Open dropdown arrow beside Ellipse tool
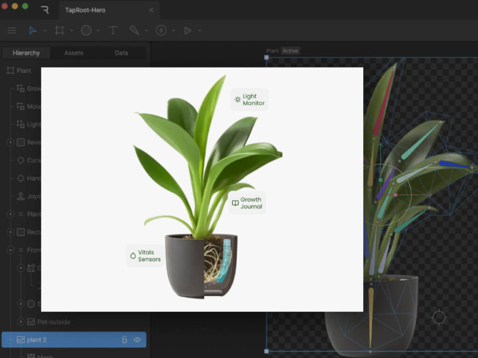Viewport: 478px width, 358px height. coord(98,31)
